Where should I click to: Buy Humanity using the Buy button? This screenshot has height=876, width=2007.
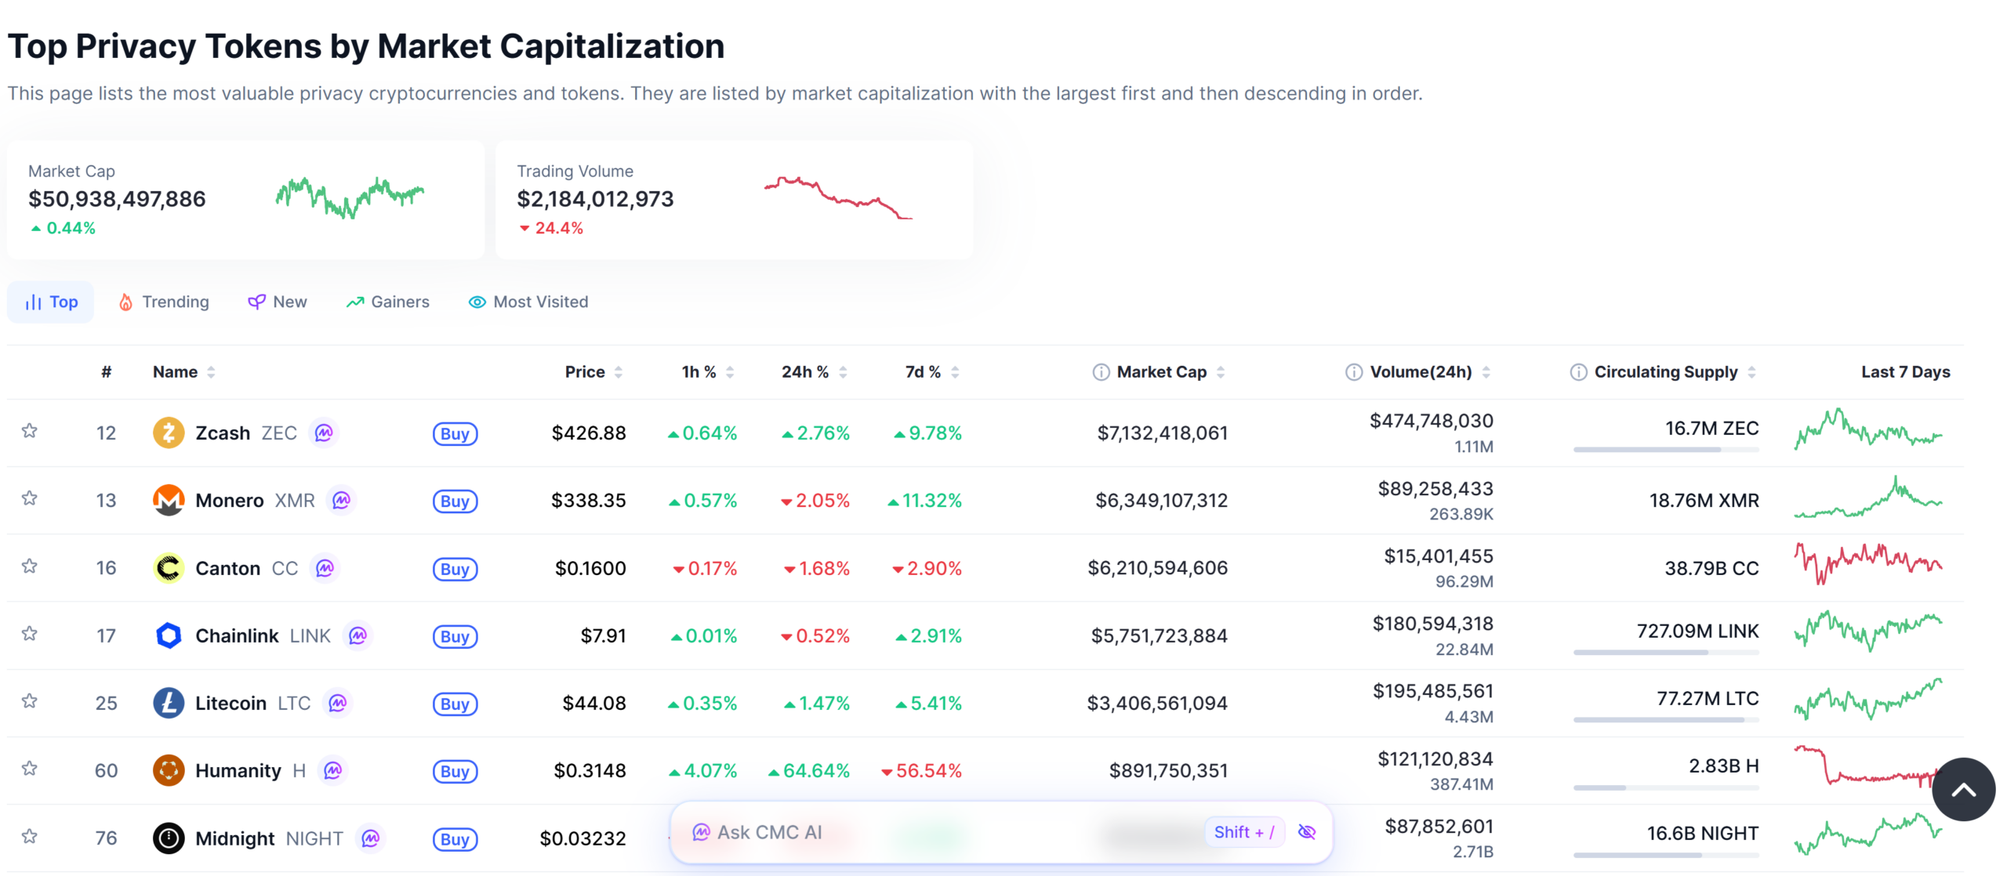(x=455, y=772)
